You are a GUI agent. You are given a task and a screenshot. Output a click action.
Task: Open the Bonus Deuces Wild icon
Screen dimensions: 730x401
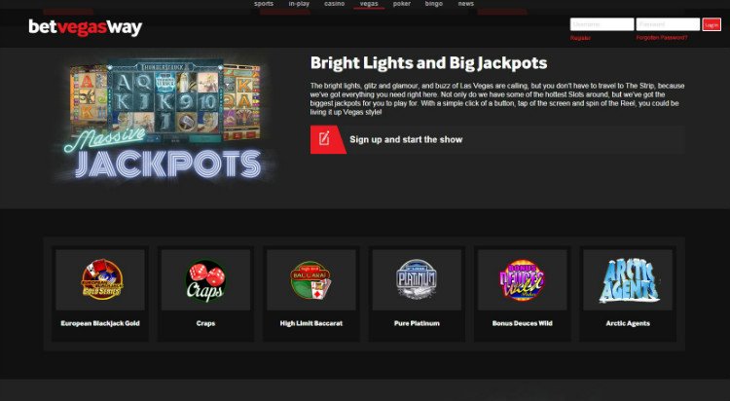tap(523, 280)
